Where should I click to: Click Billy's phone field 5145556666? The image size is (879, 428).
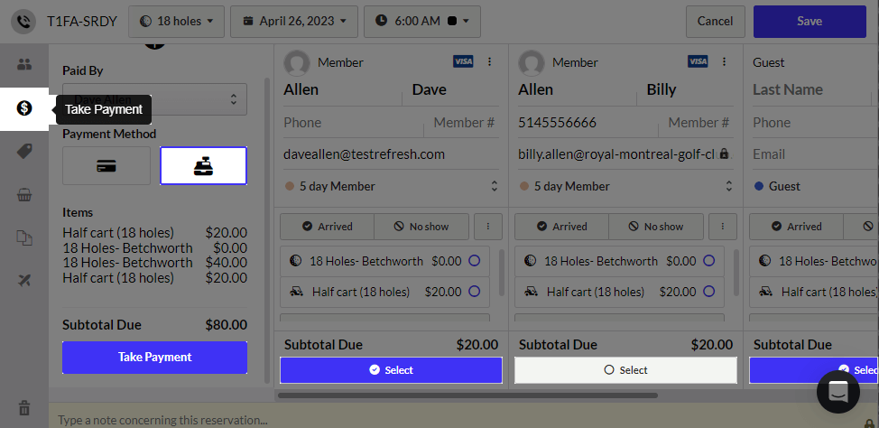coord(588,123)
